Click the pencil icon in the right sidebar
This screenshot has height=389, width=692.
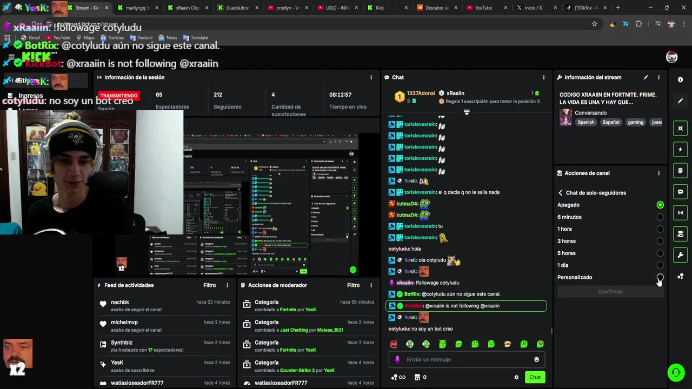680,101
